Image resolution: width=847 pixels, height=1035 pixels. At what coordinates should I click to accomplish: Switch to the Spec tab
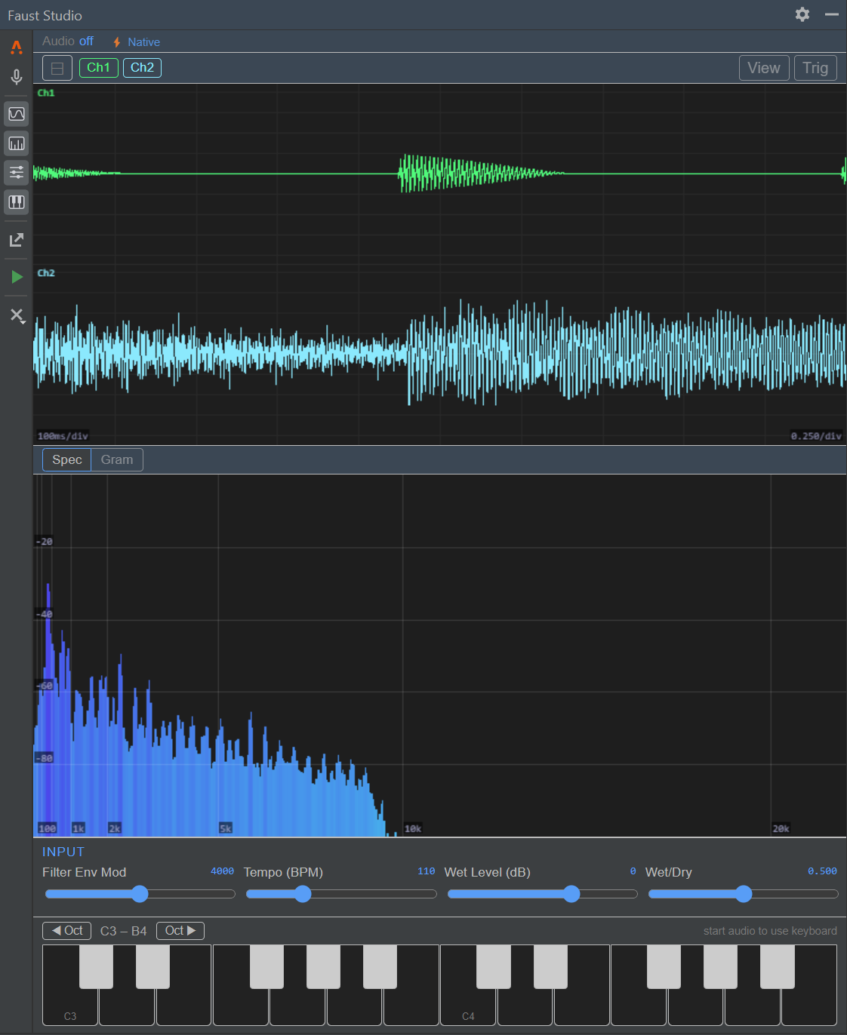[x=67, y=459]
